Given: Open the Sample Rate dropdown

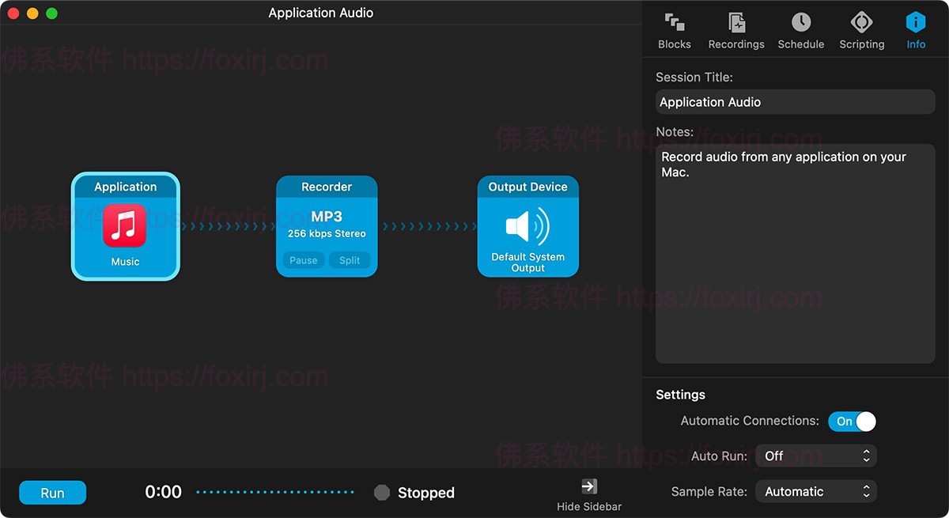Looking at the screenshot, I should click(816, 491).
